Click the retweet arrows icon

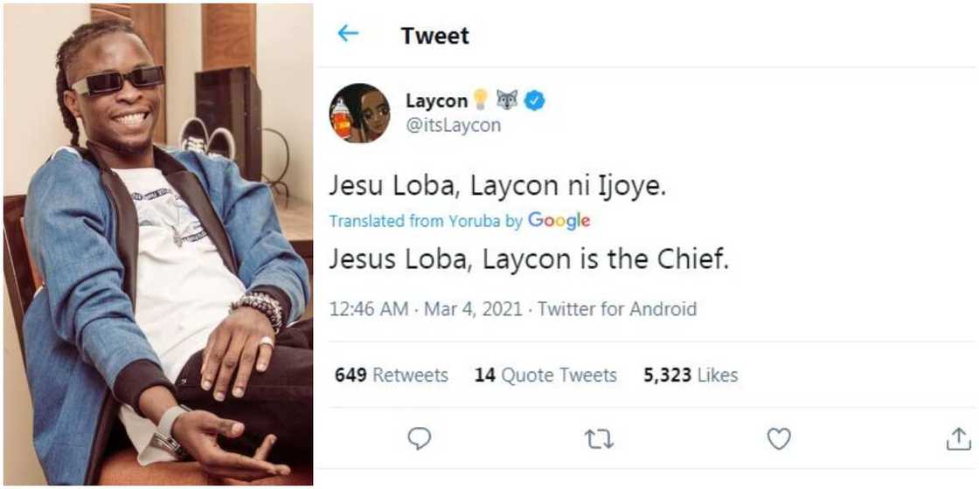[599, 439]
